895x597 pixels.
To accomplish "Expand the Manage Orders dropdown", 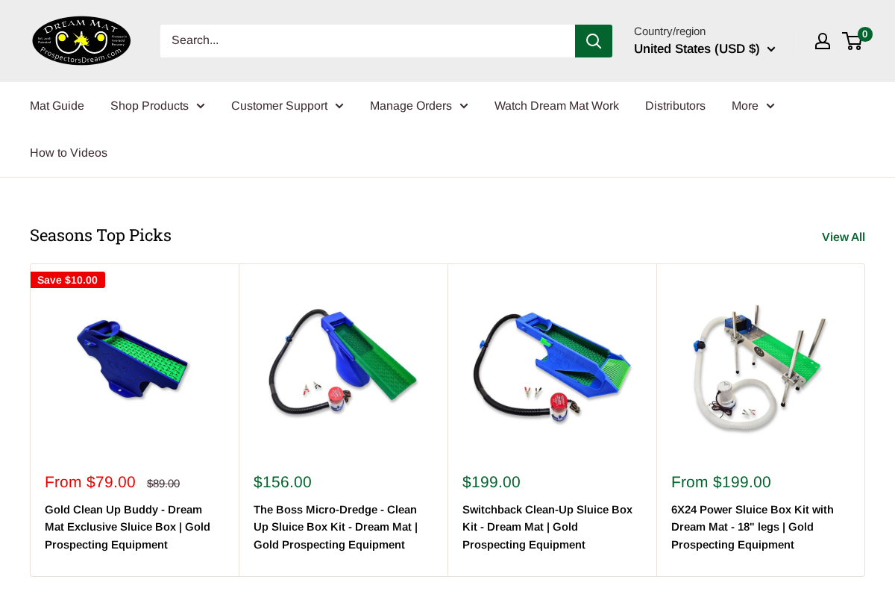I will [x=418, y=105].
